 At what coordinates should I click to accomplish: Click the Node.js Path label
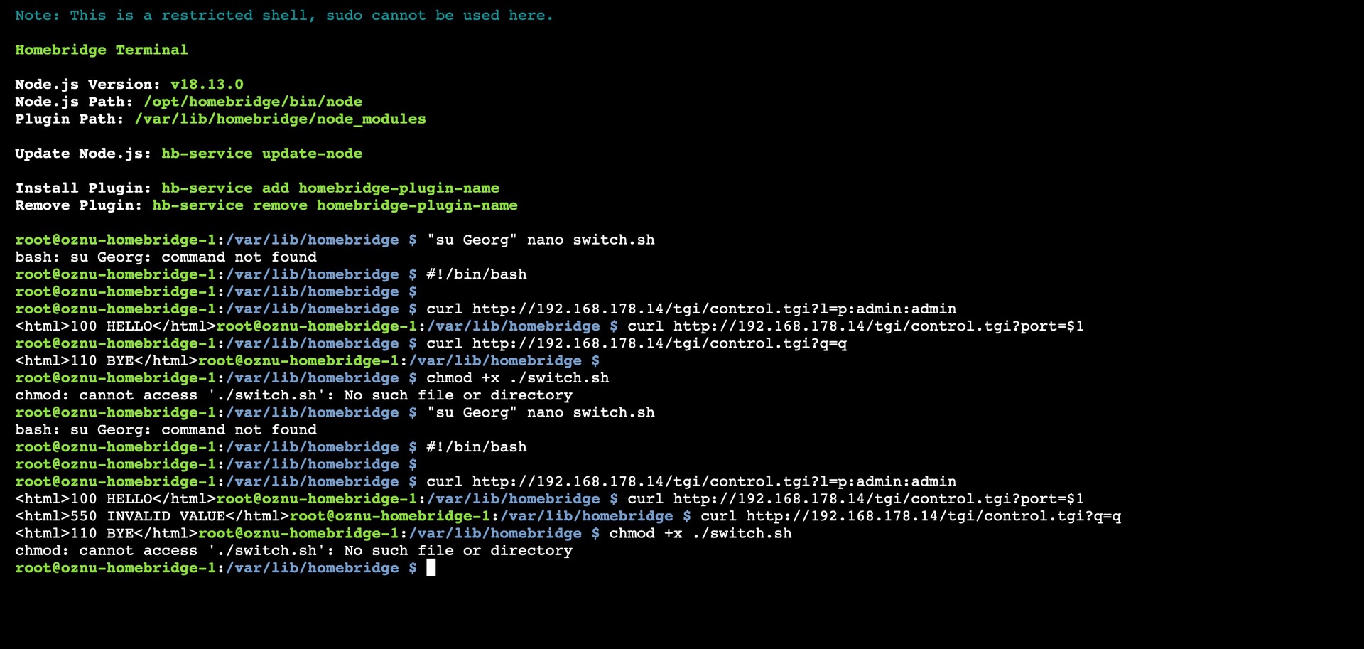[74, 102]
